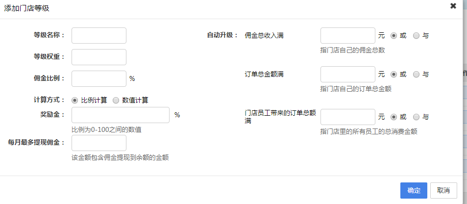Choose 或 for 佣金总收入满 condition
Image resolution: width=467 pixels, height=204 pixels.
tap(393, 36)
